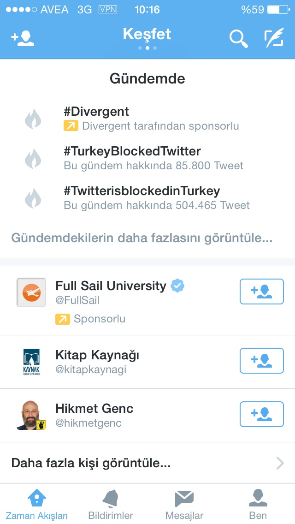Open the #TwitterisblockedinTurkey hashtag

click(x=142, y=191)
